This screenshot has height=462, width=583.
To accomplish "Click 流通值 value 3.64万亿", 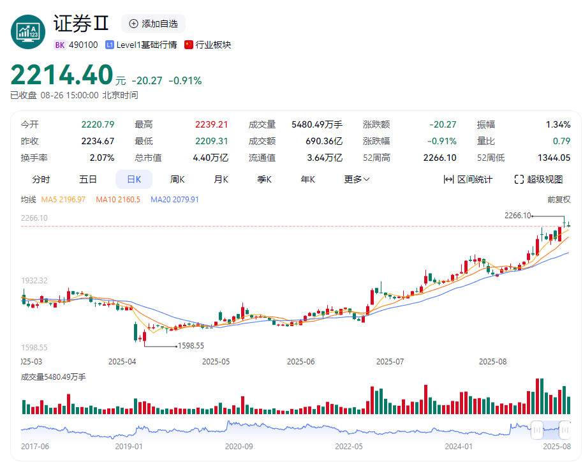I will coord(325,158).
